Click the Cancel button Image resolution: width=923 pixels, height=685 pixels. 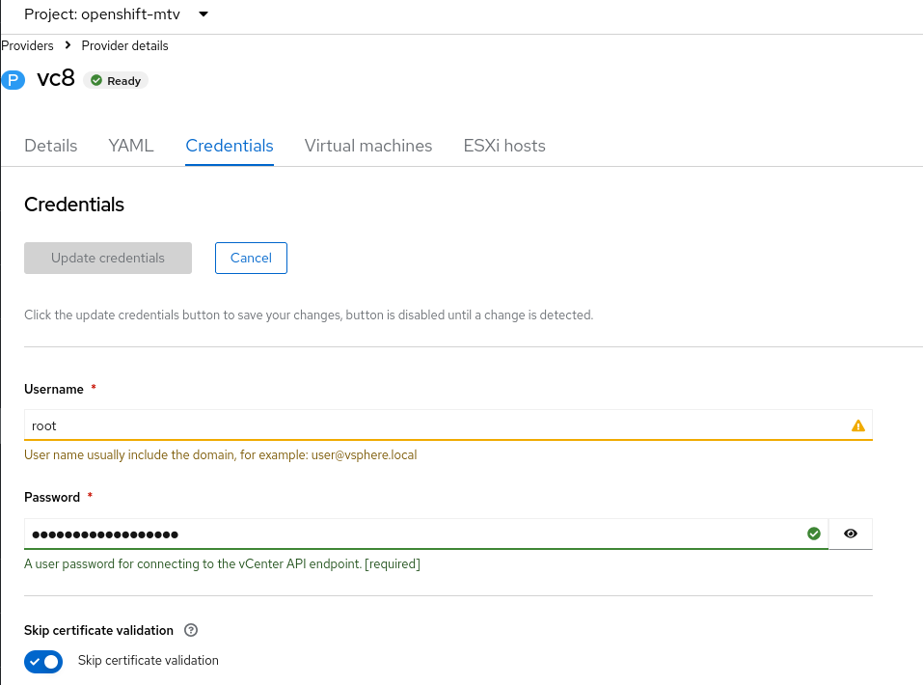[x=251, y=258]
